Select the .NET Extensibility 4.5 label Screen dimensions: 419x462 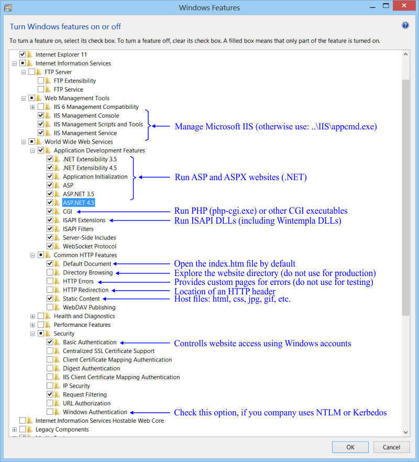click(90, 168)
